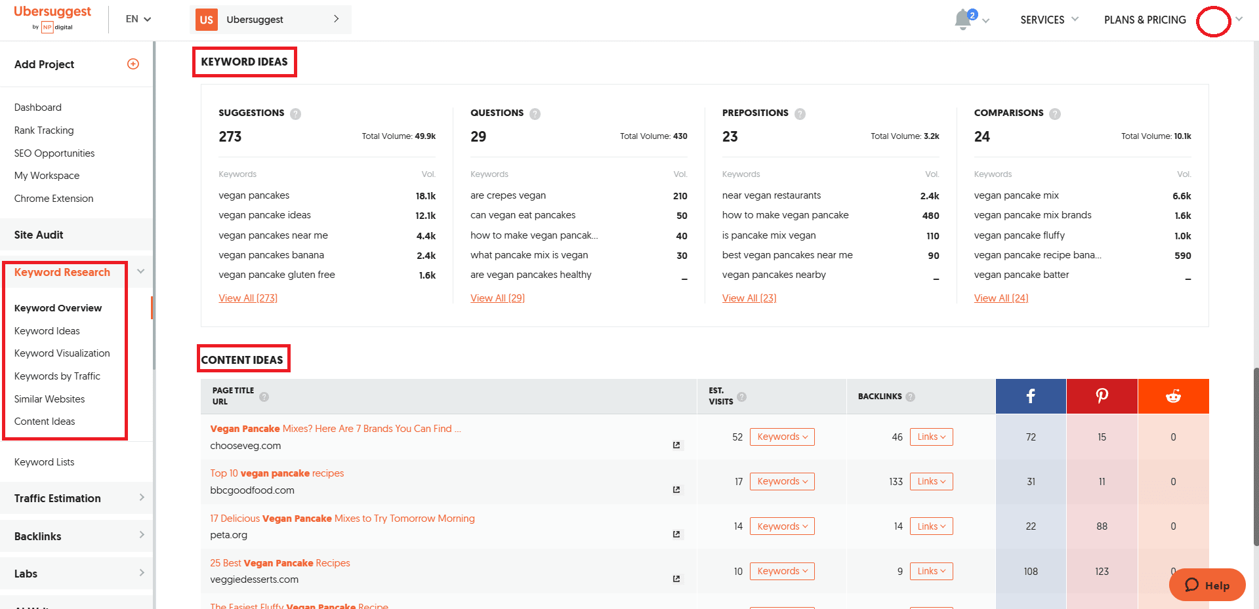Go to Dashboard in sidebar

[x=38, y=108]
